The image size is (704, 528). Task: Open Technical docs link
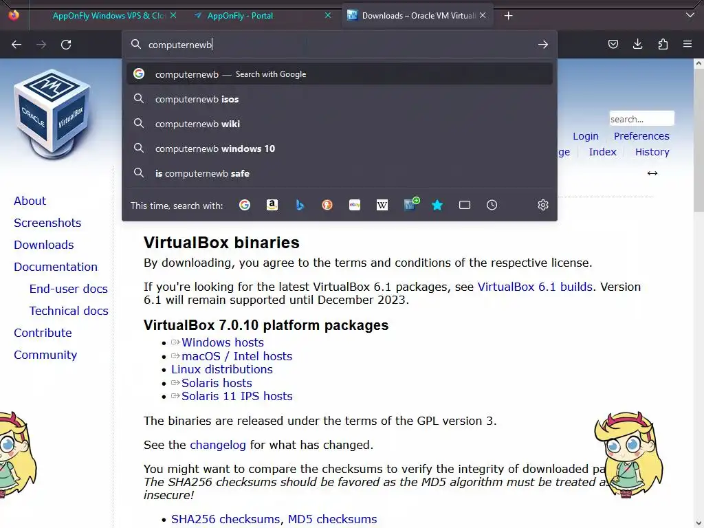click(x=69, y=311)
